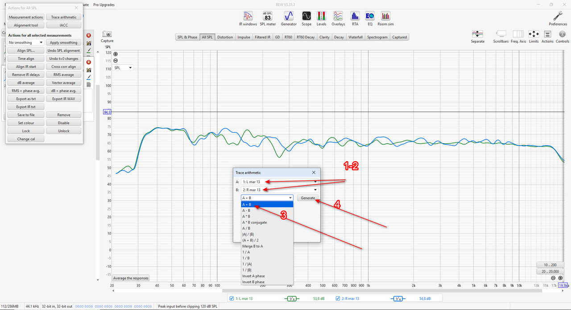Open the Overlays window

pos(338,18)
